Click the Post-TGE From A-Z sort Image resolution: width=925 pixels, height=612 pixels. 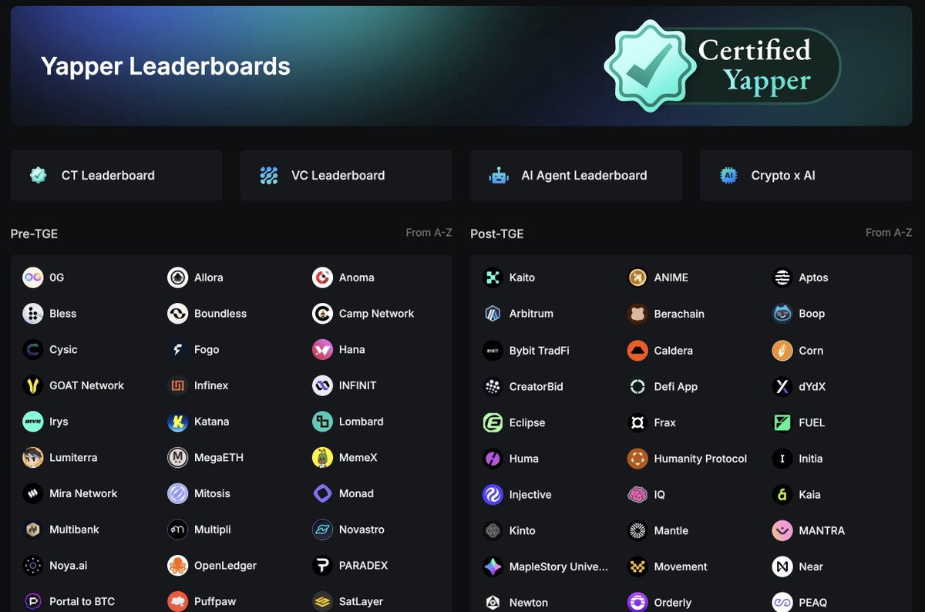[x=889, y=232]
